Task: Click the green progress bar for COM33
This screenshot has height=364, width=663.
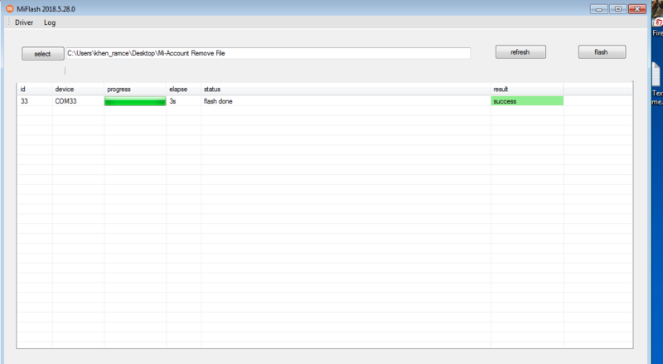Action: [135, 101]
